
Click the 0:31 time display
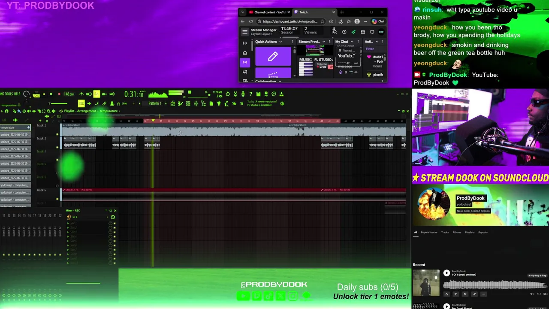click(x=133, y=94)
